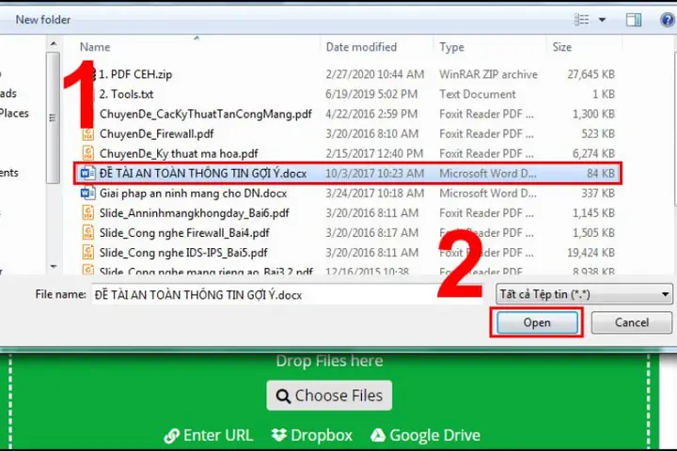
Task: Sort by the Name column header
Action: point(95,47)
